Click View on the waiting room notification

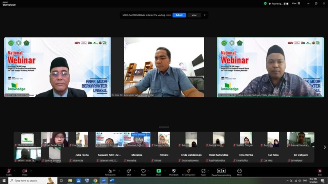click(x=194, y=15)
